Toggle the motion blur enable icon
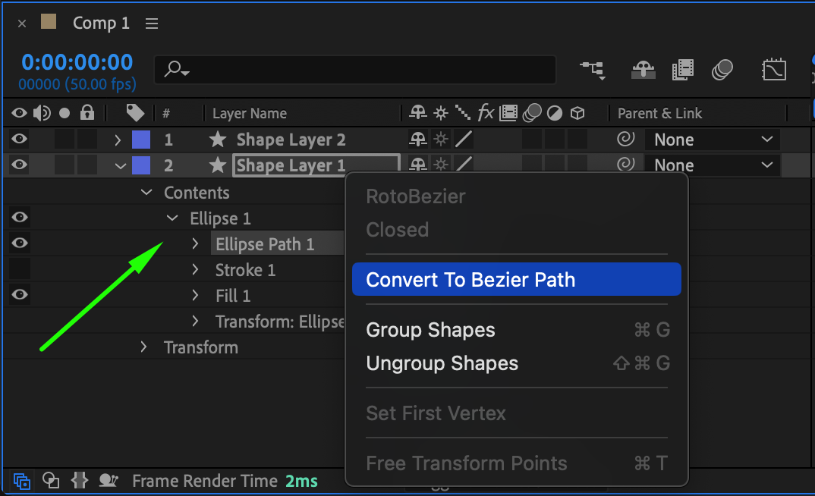The width and height of the screenshot is (815, 496). point(722,71)
